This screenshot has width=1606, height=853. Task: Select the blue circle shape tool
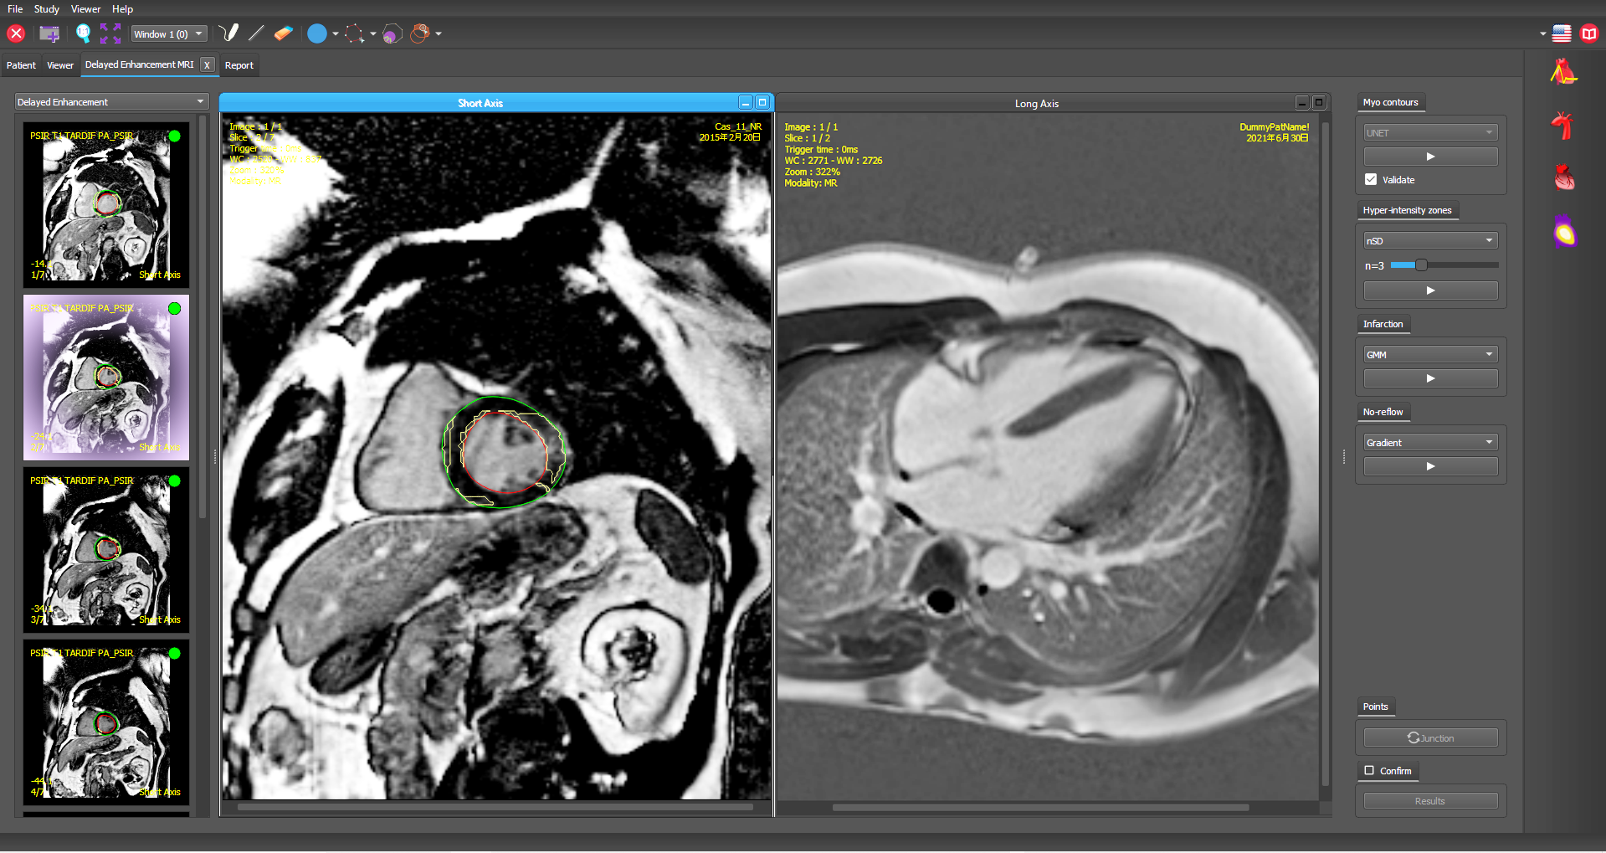316,33
